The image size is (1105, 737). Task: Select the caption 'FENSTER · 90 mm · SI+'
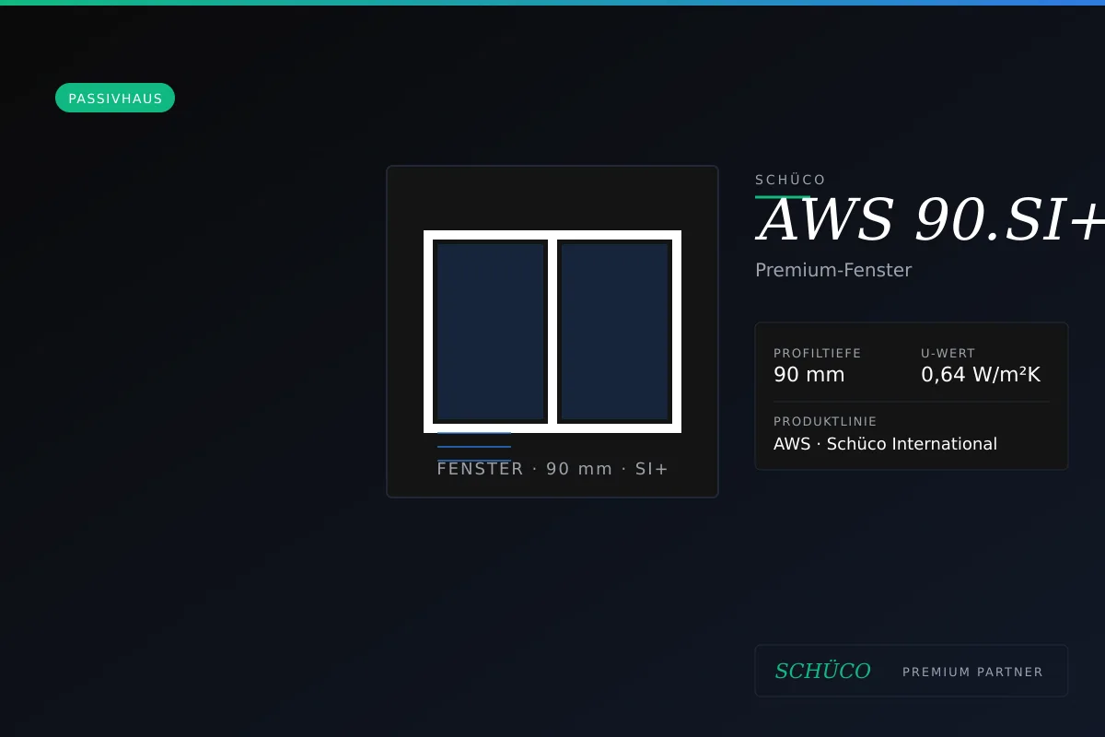(x=552, y=469)
